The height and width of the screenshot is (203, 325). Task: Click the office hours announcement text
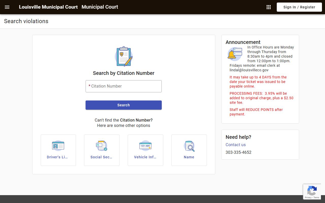point(262,59)
